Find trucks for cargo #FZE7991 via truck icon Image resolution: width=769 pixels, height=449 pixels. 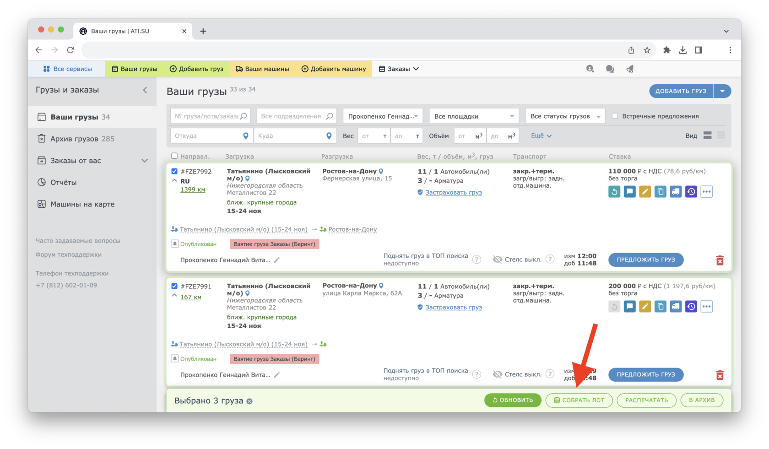[676, 307]
